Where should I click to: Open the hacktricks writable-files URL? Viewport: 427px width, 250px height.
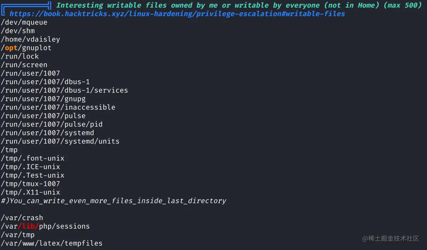(177, 14)
